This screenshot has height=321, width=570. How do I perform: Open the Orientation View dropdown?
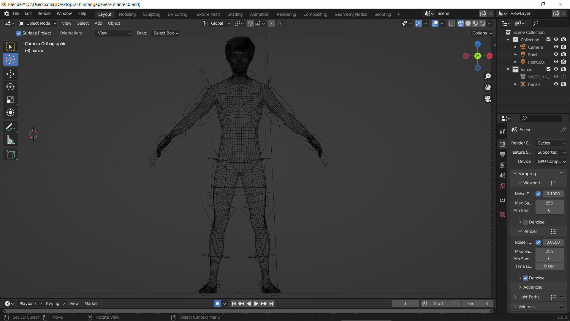pyautogui.click(x=114, y=33)
